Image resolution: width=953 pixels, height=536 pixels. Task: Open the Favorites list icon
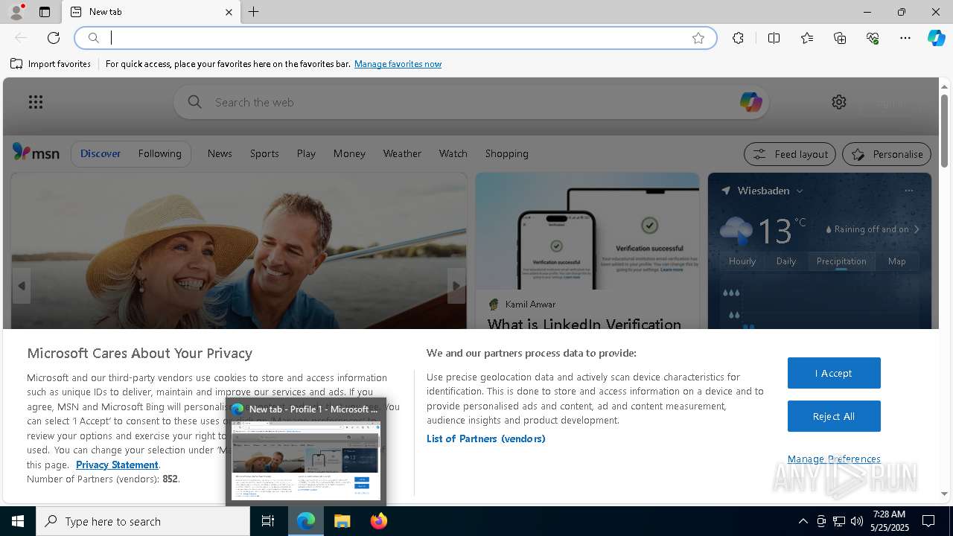tap(807, 38)
